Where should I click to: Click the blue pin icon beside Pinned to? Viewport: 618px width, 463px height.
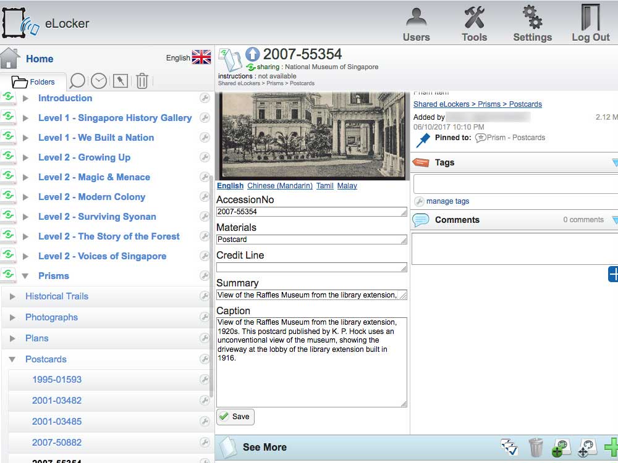pos(423,140)
